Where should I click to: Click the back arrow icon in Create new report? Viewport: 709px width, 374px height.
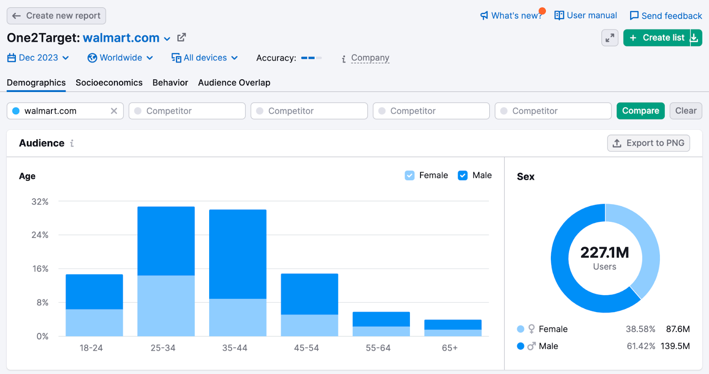(17, 16)
